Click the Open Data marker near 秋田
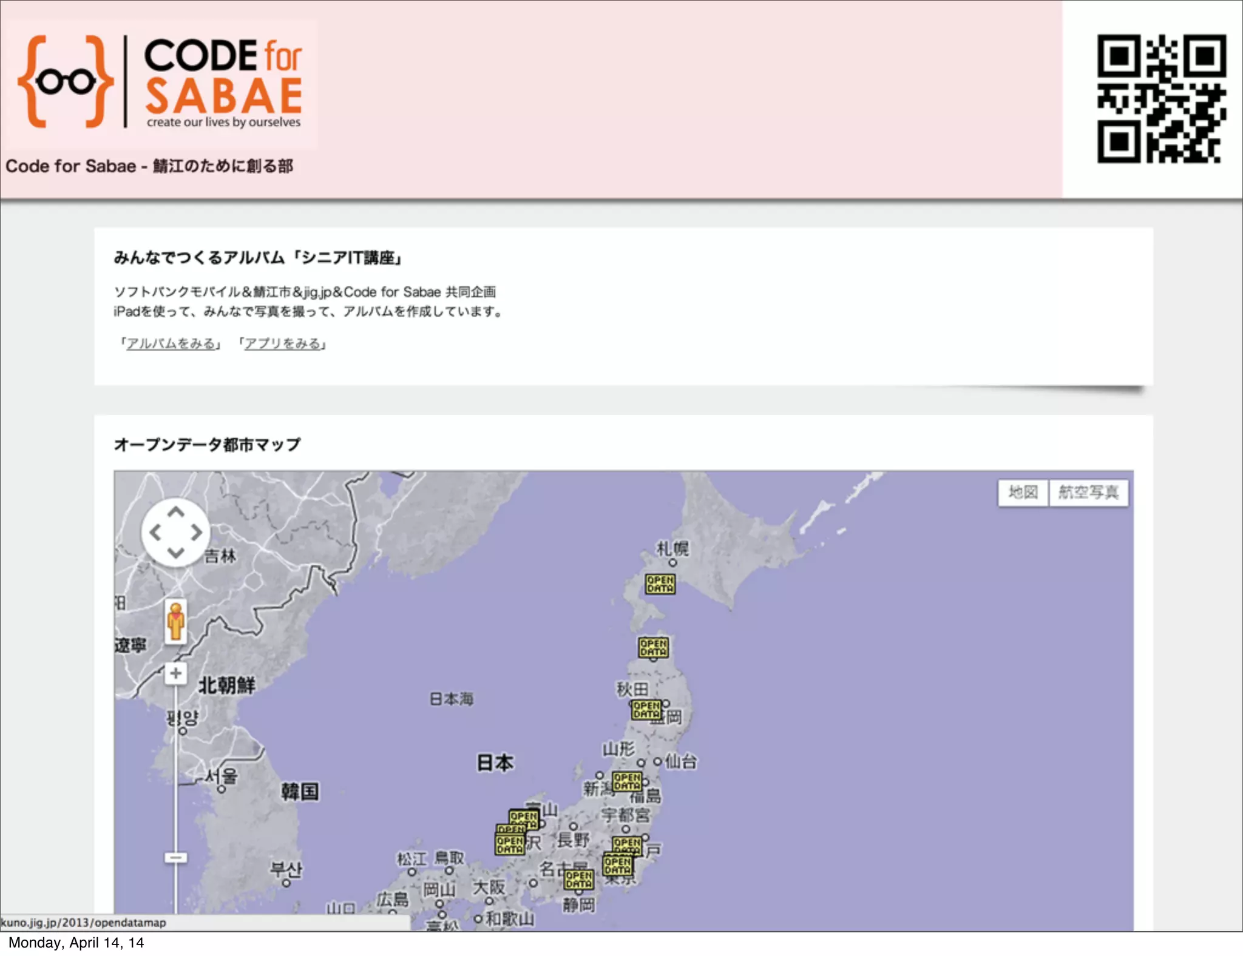This screenshot has height=956, width=1243. click(x=646, y=710)
